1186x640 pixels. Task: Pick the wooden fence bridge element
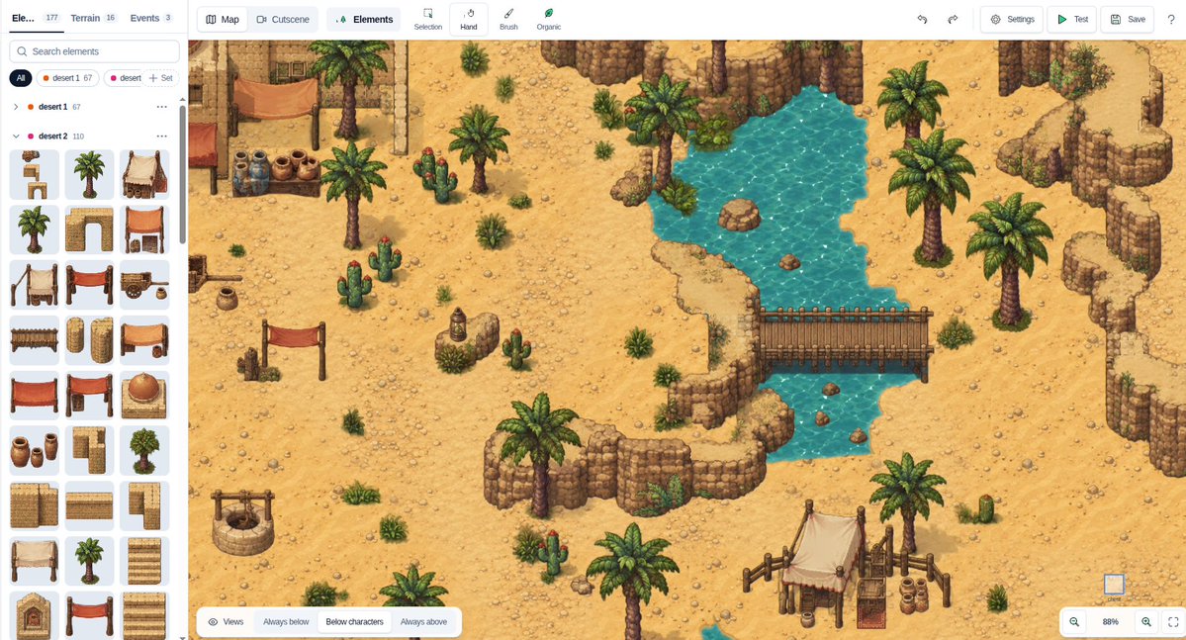[34, 340]
